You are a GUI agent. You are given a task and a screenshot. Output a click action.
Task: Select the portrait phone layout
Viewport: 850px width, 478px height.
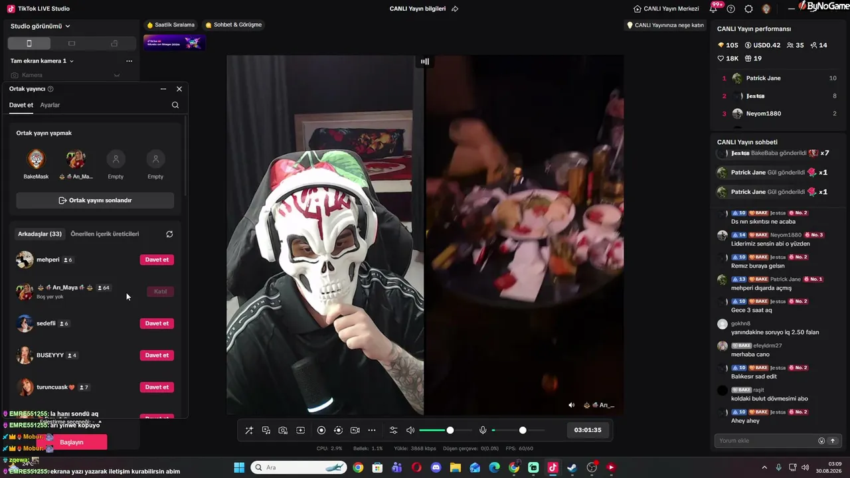tap(29, 43)
